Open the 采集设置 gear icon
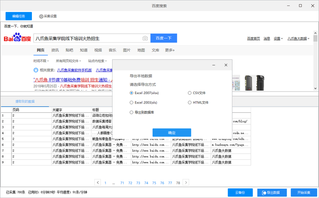Viewport: 319px width, 198px height. [41, 16]
